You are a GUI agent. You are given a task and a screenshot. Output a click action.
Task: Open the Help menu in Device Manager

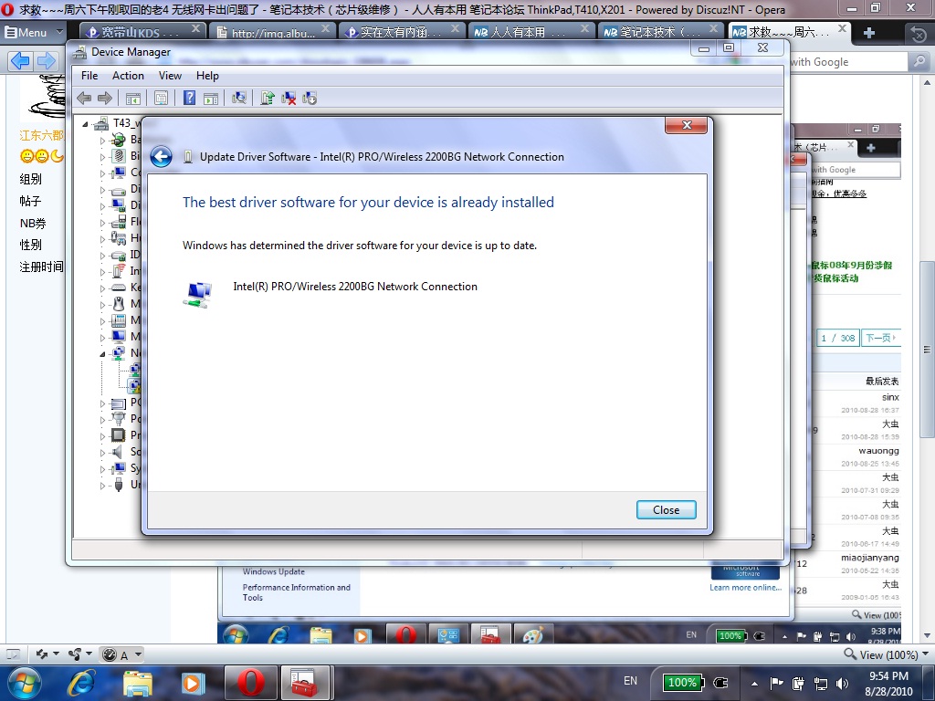coord(207,76)
